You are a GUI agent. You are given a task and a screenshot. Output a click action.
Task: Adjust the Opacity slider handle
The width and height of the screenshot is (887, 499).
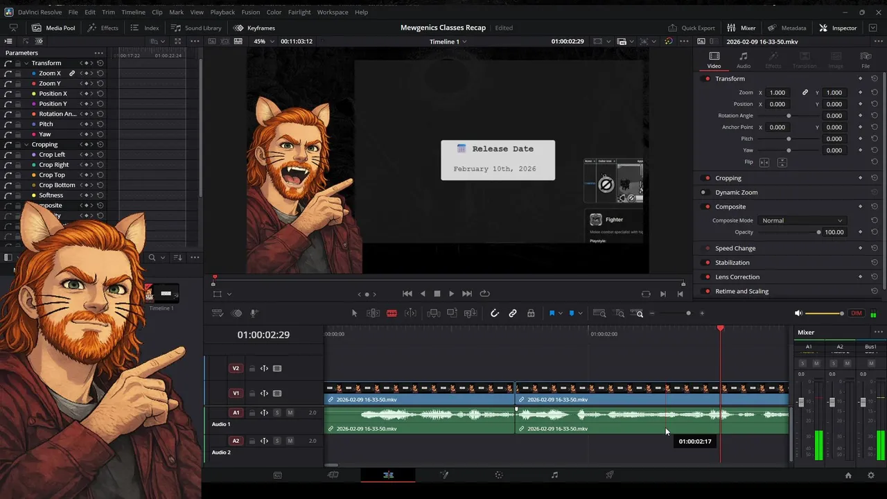coord(818,232)
